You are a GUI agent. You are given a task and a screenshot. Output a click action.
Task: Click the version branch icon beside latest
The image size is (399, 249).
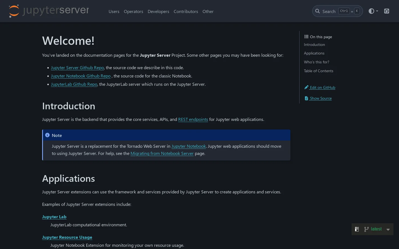click(366, 229)
